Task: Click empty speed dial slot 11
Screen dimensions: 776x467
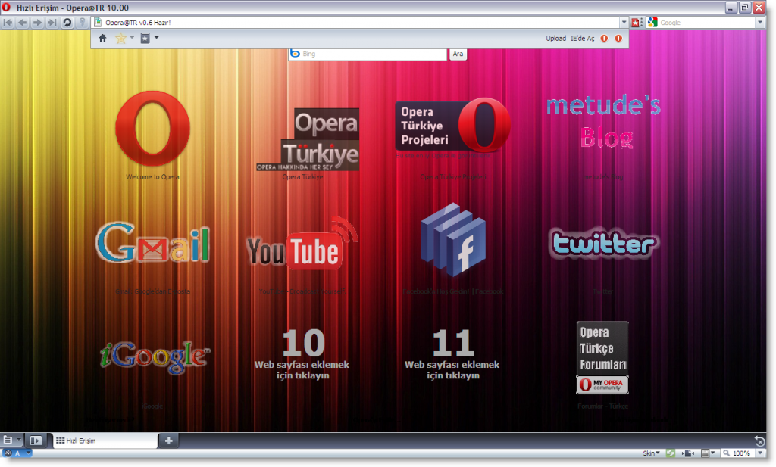Action: coord(452,354)
